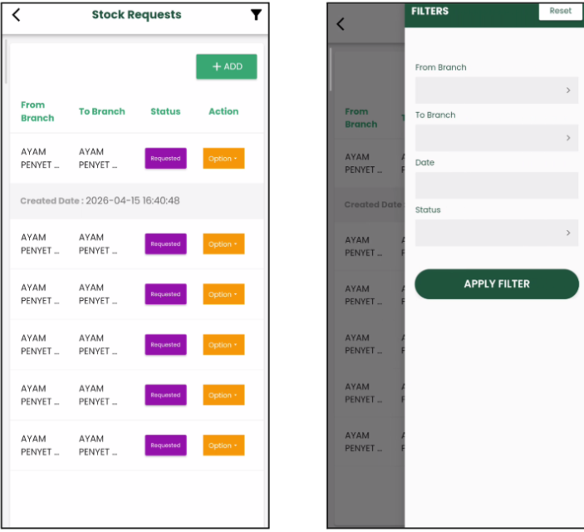Expand the Option dropdown just below Created Date
The width and height of the screenshot is (584, 532).
pyautogui.click(x=223, y=244)
